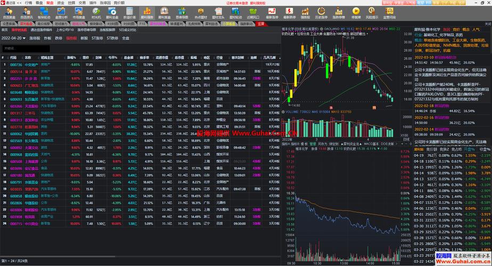
Task: Sort table by 首次封板 column header
Action: point(237,57)
